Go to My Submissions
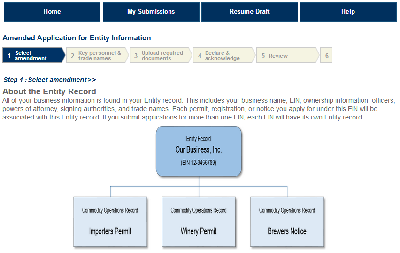 click(151, 12)
